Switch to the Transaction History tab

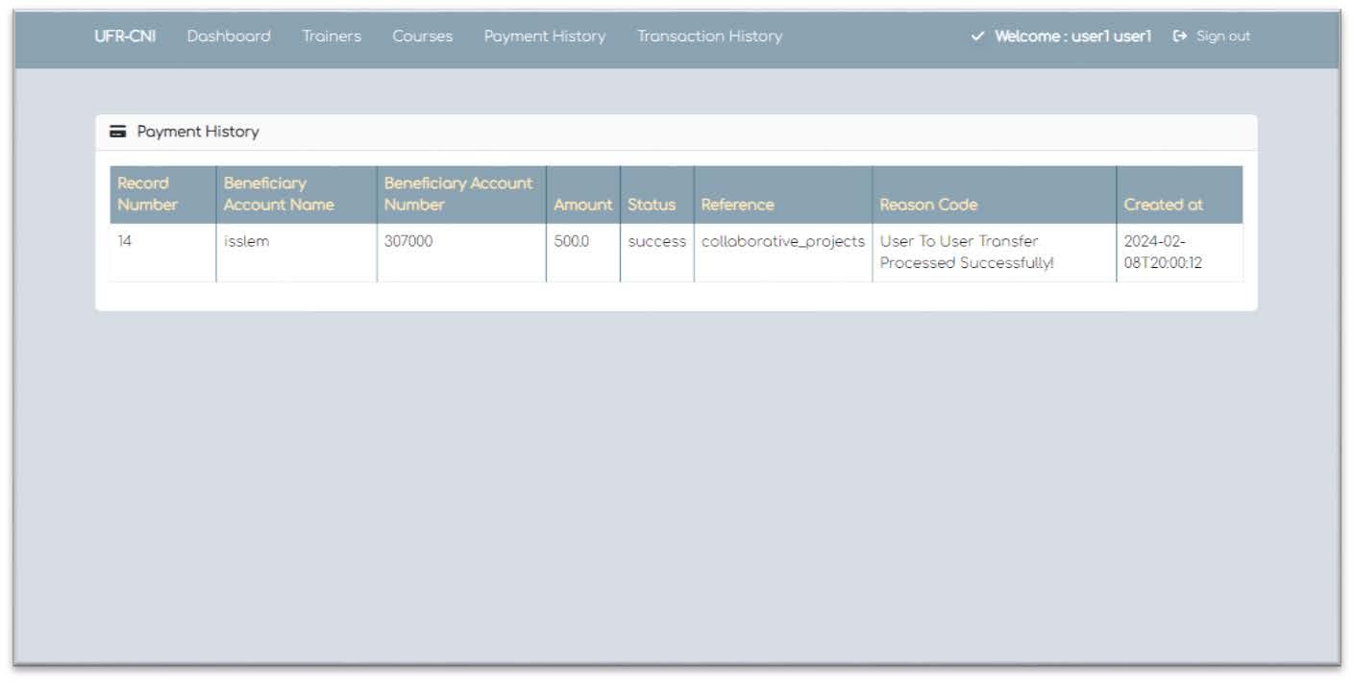[709, 36]
